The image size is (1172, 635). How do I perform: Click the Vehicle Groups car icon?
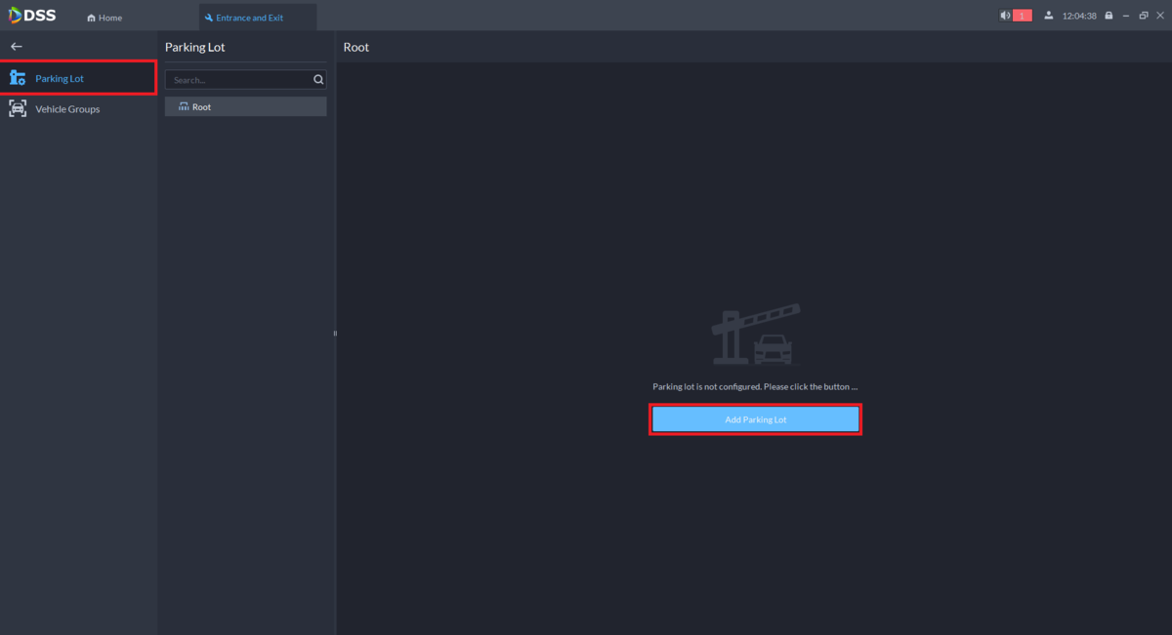tap(18, 108)
